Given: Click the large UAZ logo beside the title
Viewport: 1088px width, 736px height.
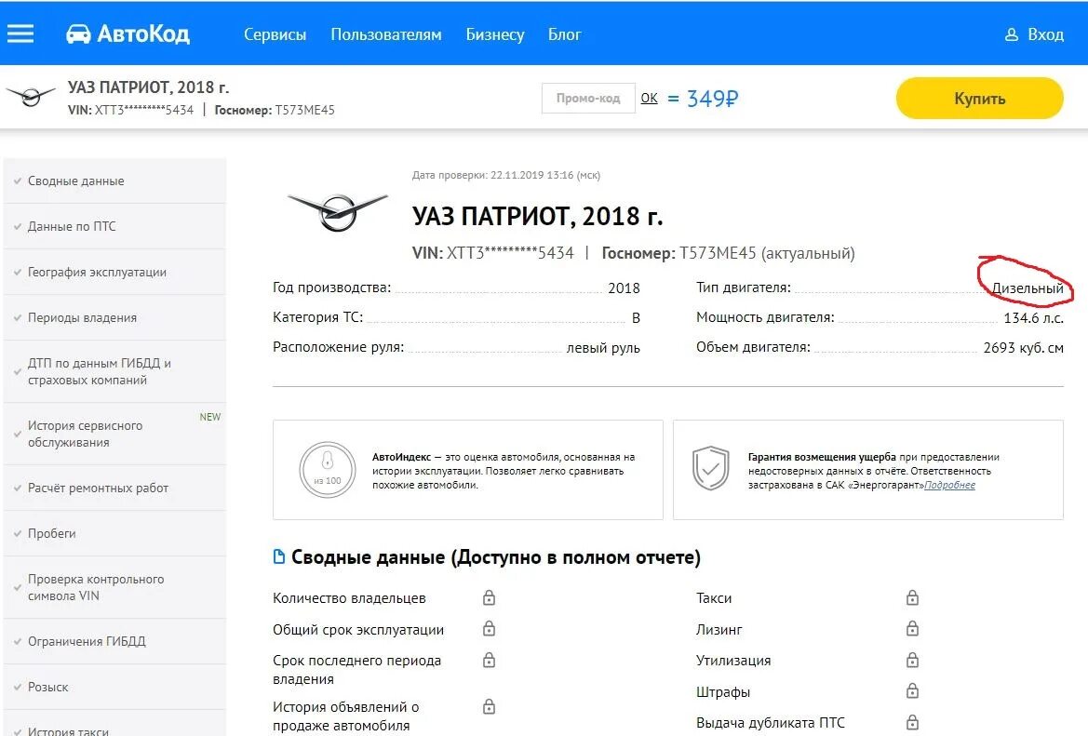Looking at the screenshot, I should pos(338,211).
